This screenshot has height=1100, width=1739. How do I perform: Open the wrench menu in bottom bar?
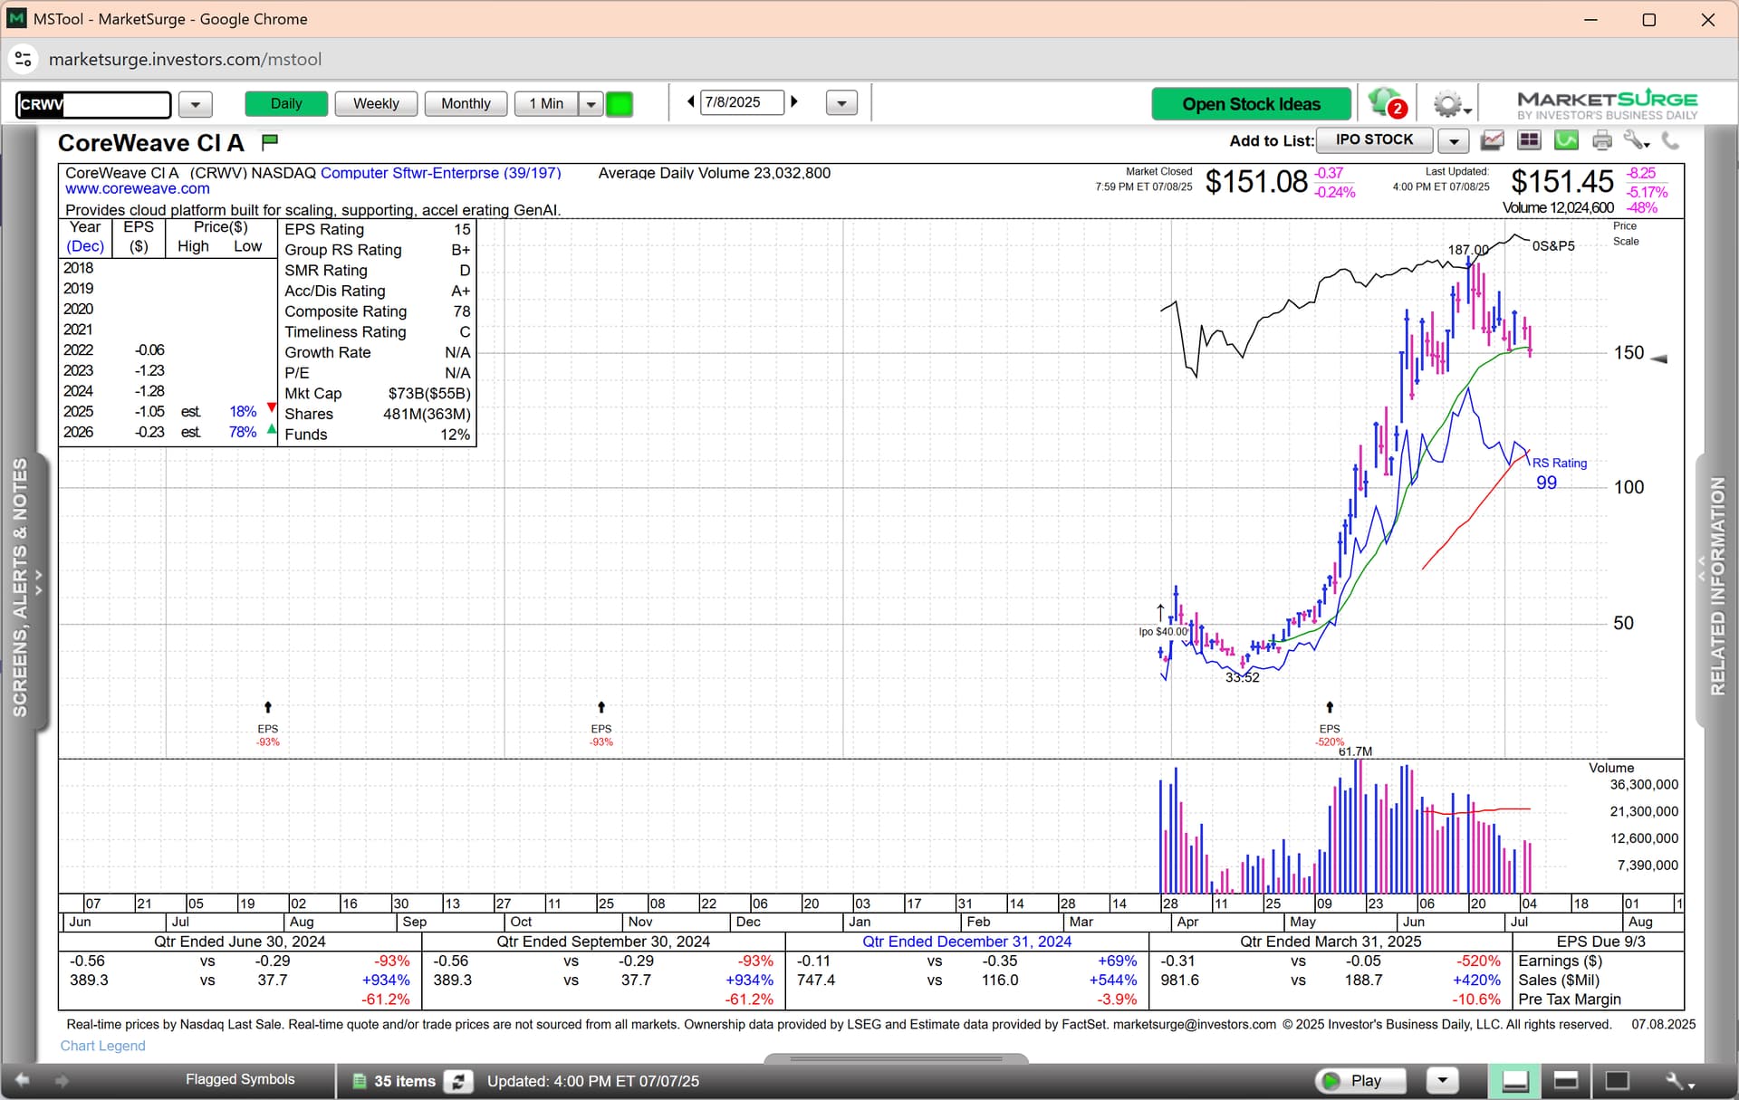(1678, 1081)
